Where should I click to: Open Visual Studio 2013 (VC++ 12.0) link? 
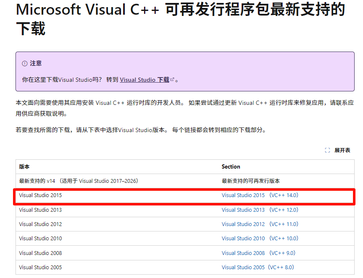260,210
